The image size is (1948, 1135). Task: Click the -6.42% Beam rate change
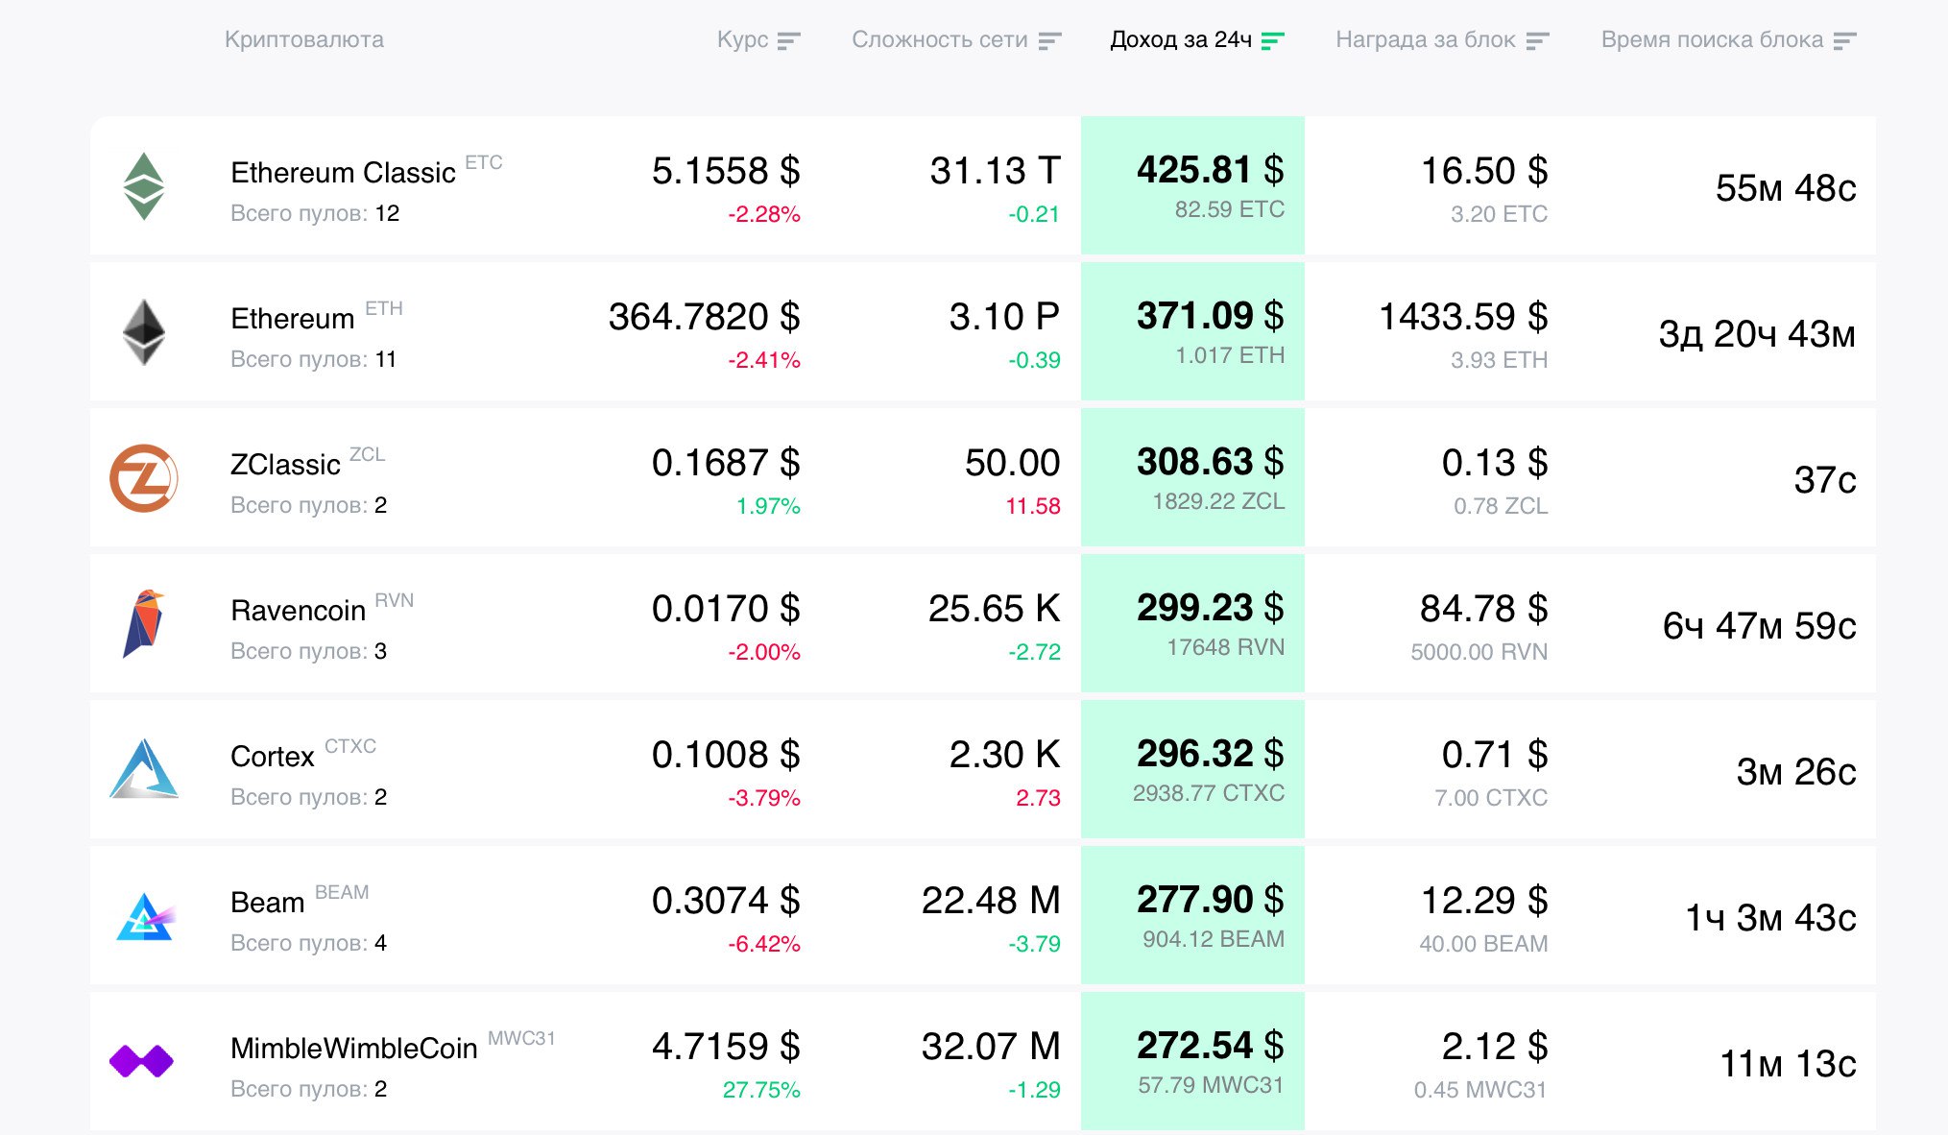(763, 944)
